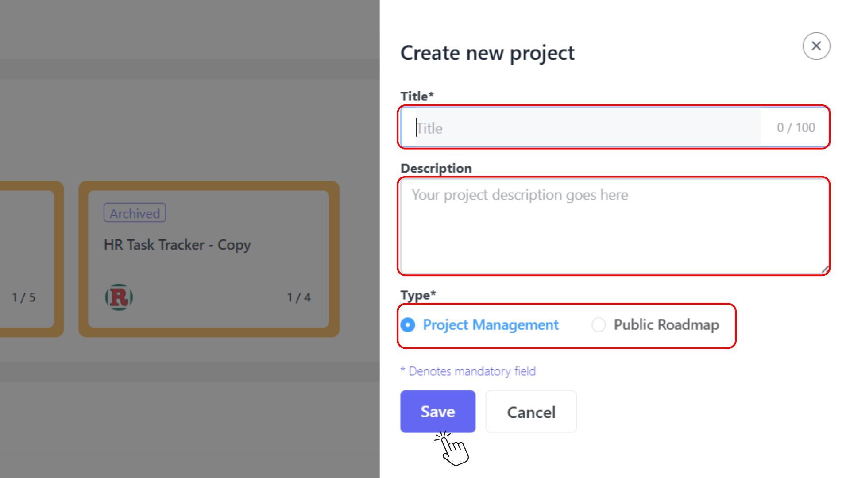Click the Description field label
This screenshot has width=850, height=478.
[x=436, y=169]
